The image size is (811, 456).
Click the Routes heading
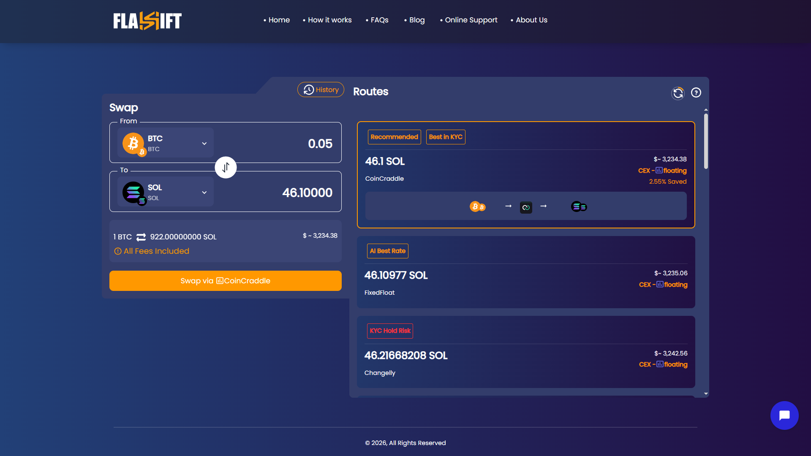370,92
